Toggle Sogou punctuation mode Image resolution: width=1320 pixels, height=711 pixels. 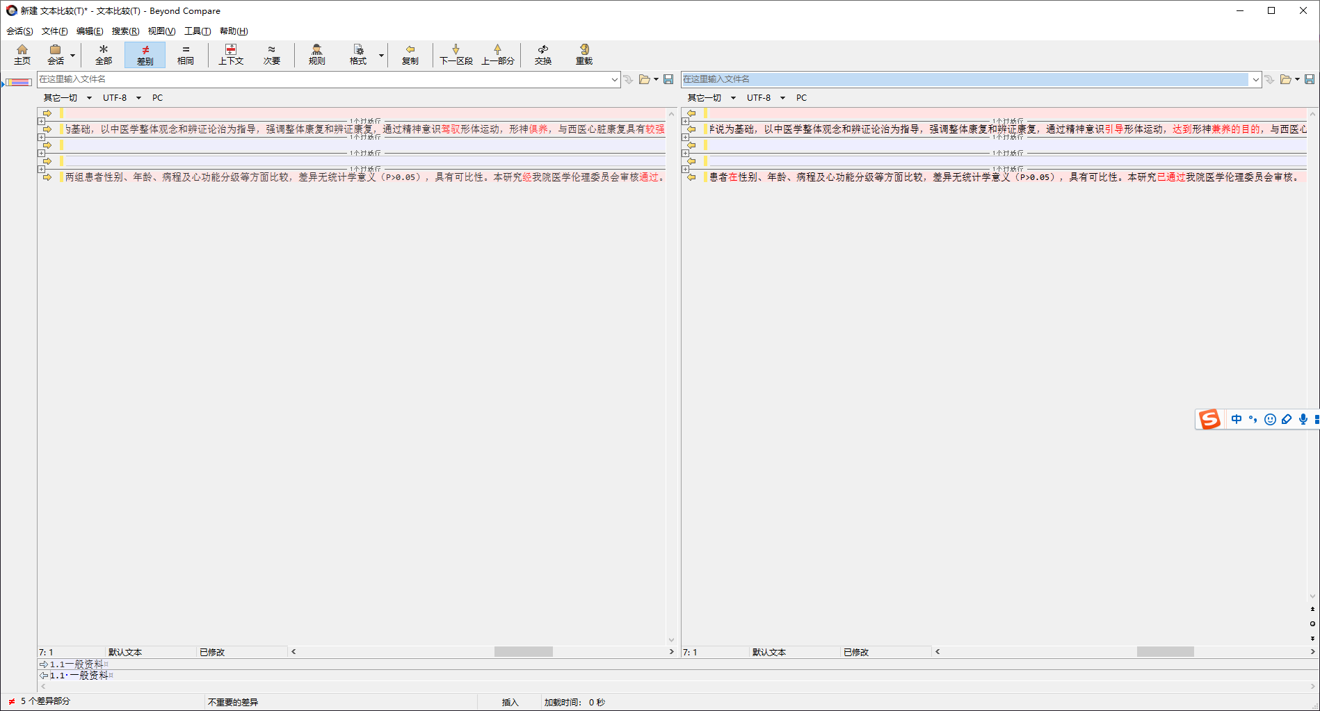tap(1253, 419)
